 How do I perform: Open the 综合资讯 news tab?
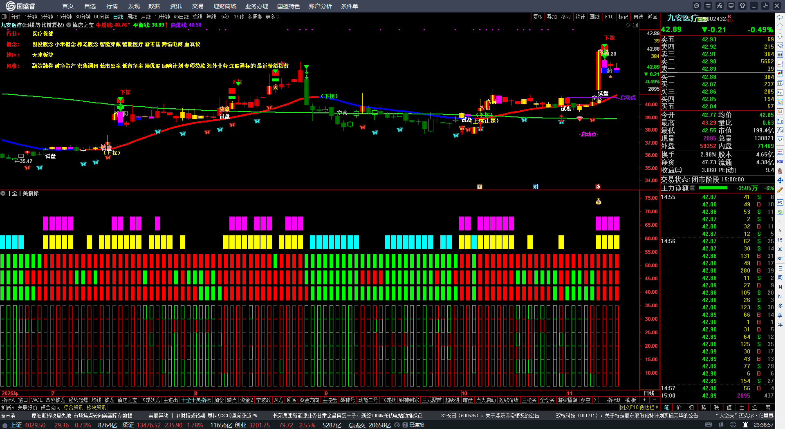(x=74, y=407)
